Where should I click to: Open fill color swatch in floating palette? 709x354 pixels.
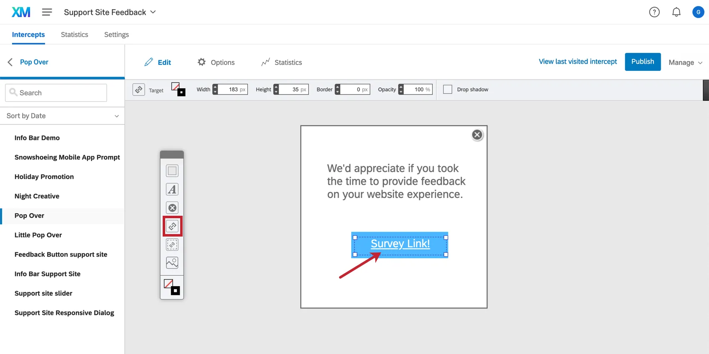point(171,287)
